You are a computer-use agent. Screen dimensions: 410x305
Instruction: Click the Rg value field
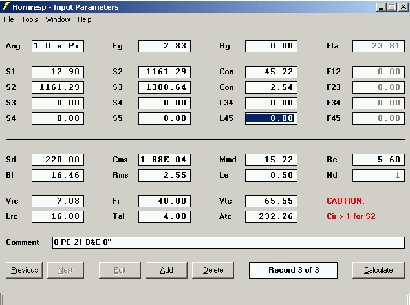pyautogui.click(x=271, y=46)
